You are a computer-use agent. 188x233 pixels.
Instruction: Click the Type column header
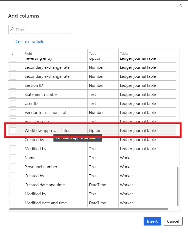pos(92,53)
